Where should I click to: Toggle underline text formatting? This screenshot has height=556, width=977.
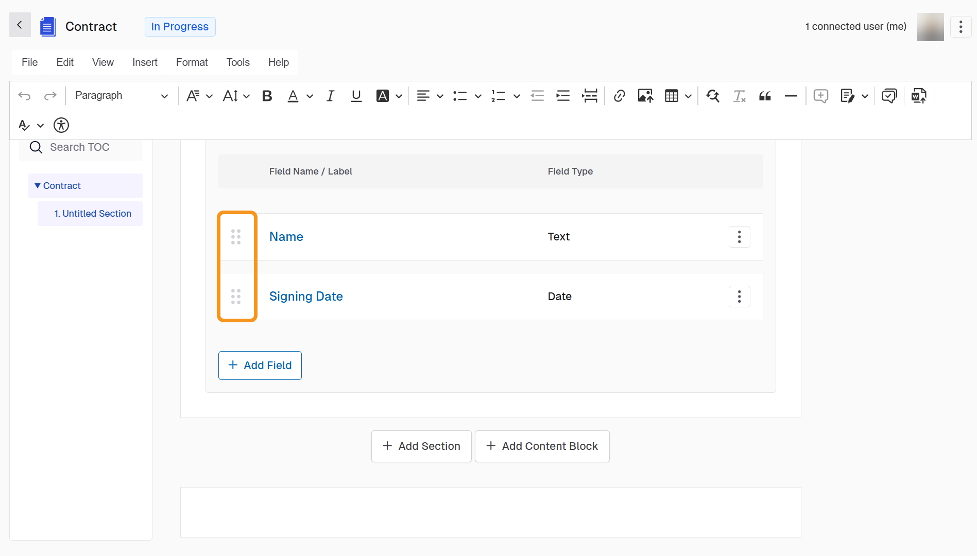(356, 96)
